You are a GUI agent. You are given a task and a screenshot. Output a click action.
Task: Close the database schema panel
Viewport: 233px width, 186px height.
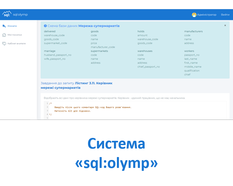pyautogui.click(x=225, y=26)
